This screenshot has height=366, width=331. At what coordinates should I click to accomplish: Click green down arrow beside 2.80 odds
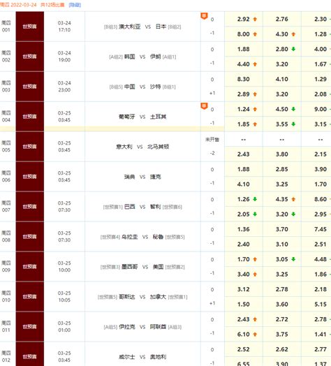pos(293,49)
